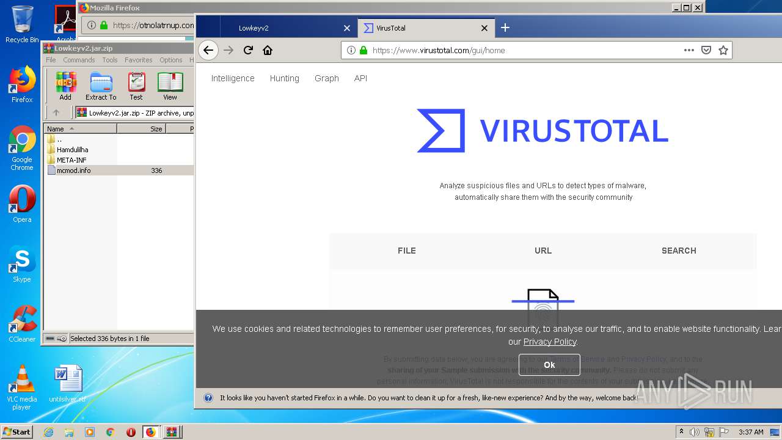The height and width of the screenshot is (440, 782).
Task: Click the Hunting link
Action: click(x=285, y=78)
